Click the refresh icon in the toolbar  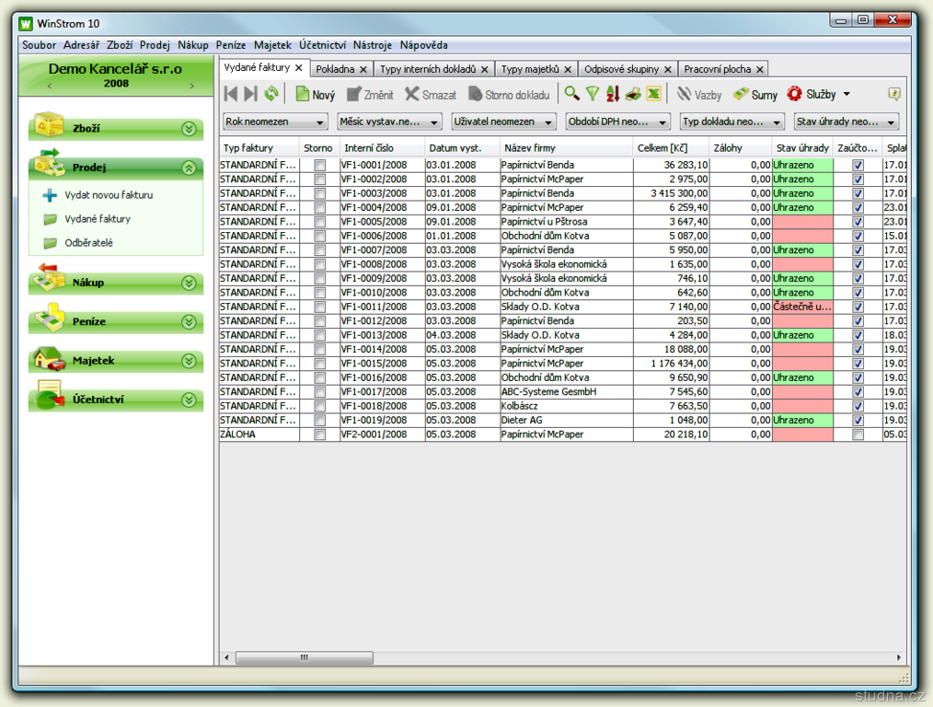271,94
